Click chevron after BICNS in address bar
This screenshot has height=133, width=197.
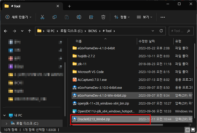click(x=100, y=31)
